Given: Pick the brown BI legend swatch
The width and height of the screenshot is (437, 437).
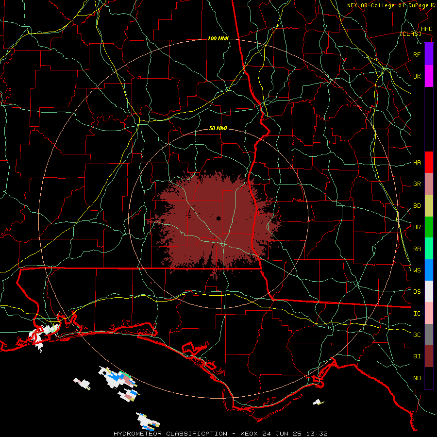Looking at the screenshot, I should [x=429, y=356].
